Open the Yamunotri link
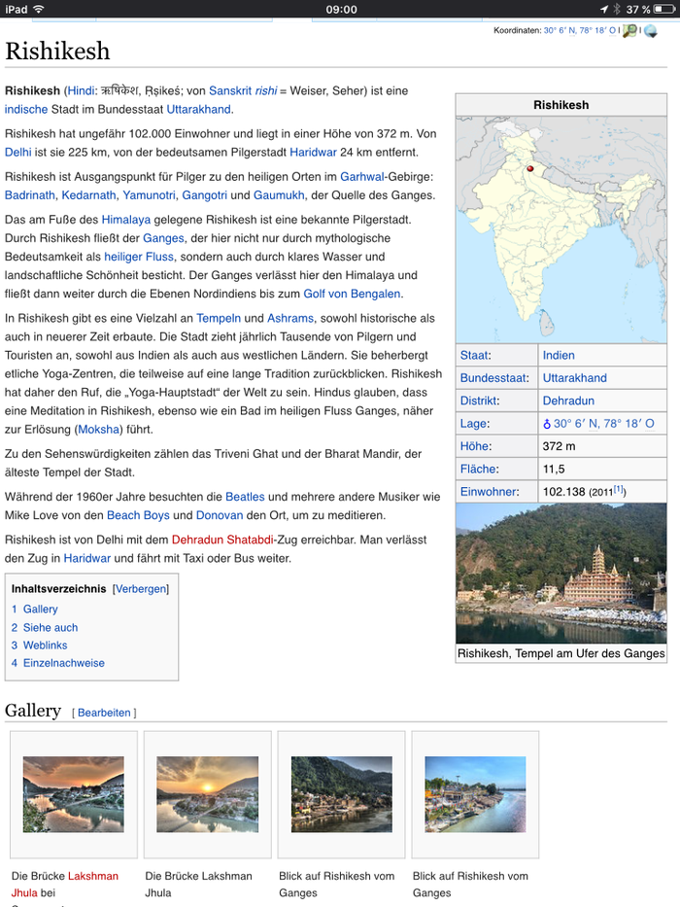This screenshot has height=907, width=680. (x=149, y=195)
